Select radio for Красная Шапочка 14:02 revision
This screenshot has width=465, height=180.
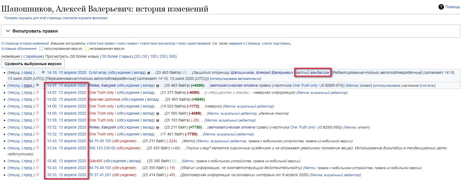pyautogui.click(x=37, y=99)
